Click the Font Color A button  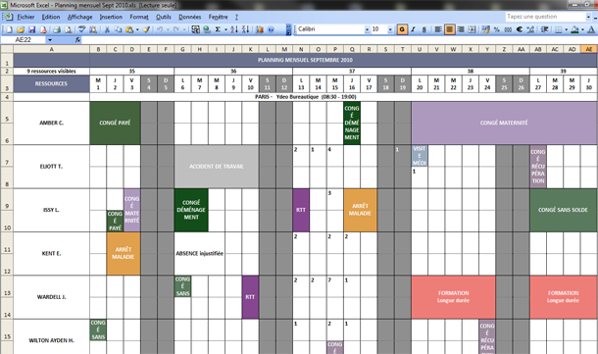tap(591, 29)
